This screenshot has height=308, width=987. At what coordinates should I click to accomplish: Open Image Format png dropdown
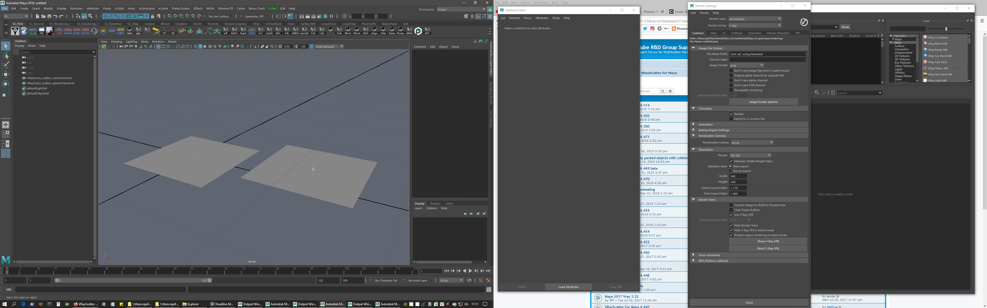pos(746,65)
